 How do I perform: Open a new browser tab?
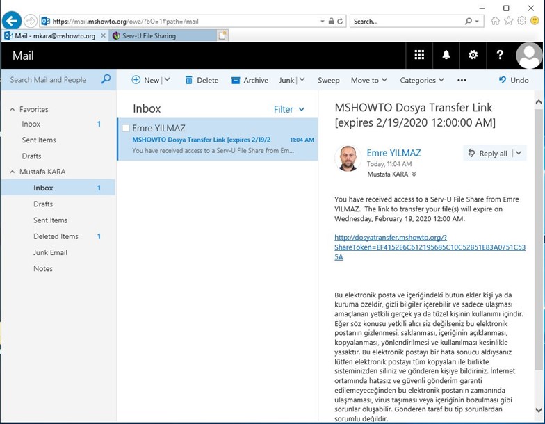point(222,35)
